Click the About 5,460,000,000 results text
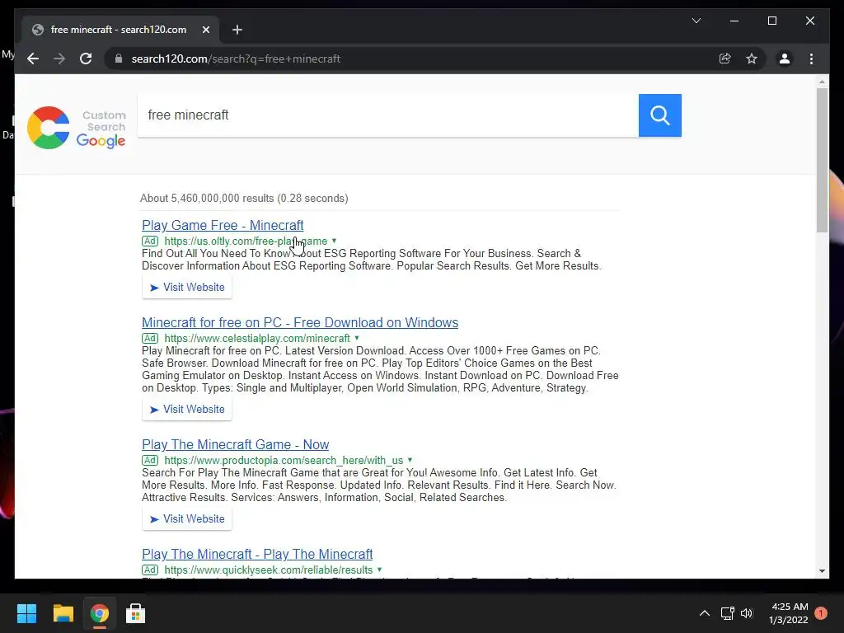 (x=244, y=198)
